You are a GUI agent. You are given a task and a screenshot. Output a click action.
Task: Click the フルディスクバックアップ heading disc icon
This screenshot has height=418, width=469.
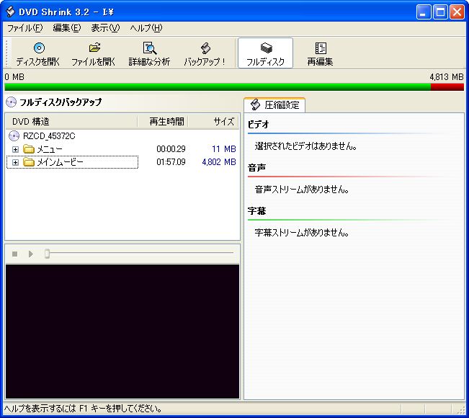click(x=11, y=102)
